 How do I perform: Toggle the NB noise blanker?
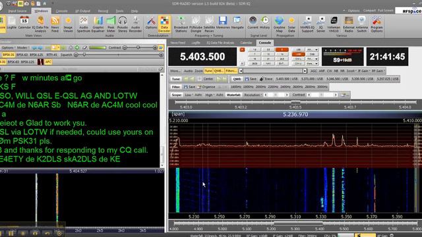point(336,71)
